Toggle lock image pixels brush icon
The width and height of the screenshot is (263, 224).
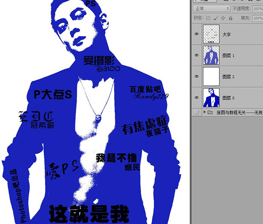216,18
